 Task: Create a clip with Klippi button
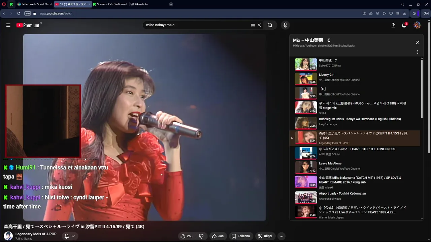[265, 236]
